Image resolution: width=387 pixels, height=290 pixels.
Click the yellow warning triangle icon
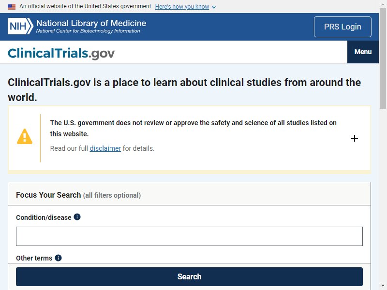(x=25, y=136)
